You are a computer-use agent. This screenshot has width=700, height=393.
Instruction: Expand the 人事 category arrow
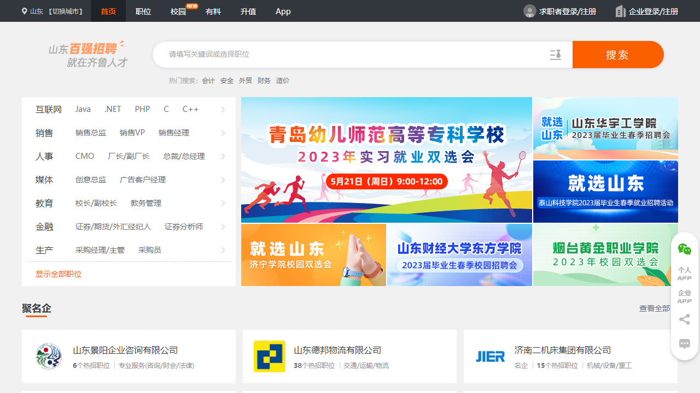point(223,157)
